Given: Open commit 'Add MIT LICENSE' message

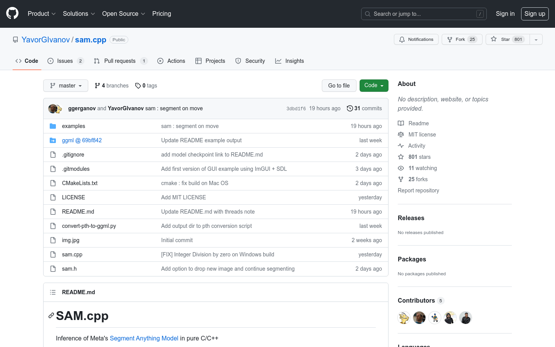Looking at the screenshot, I should (x=183, y=197).
